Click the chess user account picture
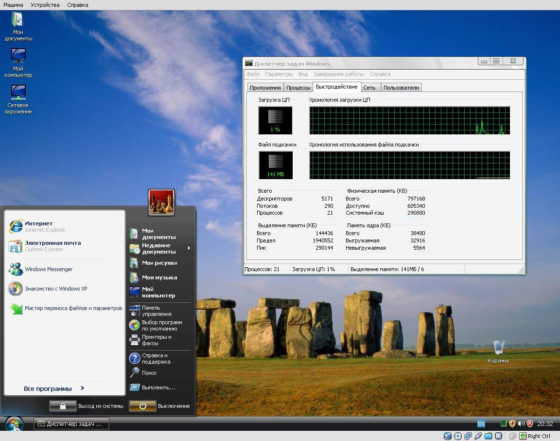This screenshot has width=560, height=441. click(x=161, y=202)
